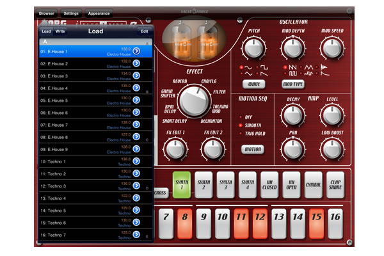Select the SYNTH 3 part pad
384x256 pixels.
[x=225, y=185]
